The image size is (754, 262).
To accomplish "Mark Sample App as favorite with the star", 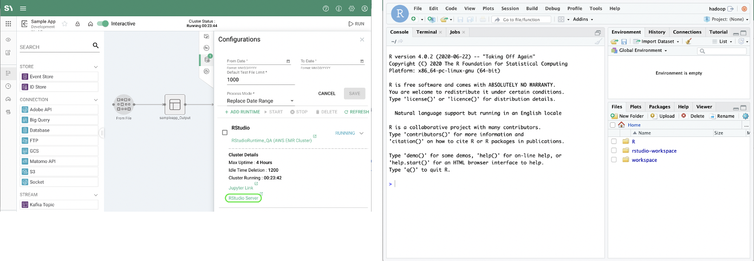I will click(x=64, y=24).
